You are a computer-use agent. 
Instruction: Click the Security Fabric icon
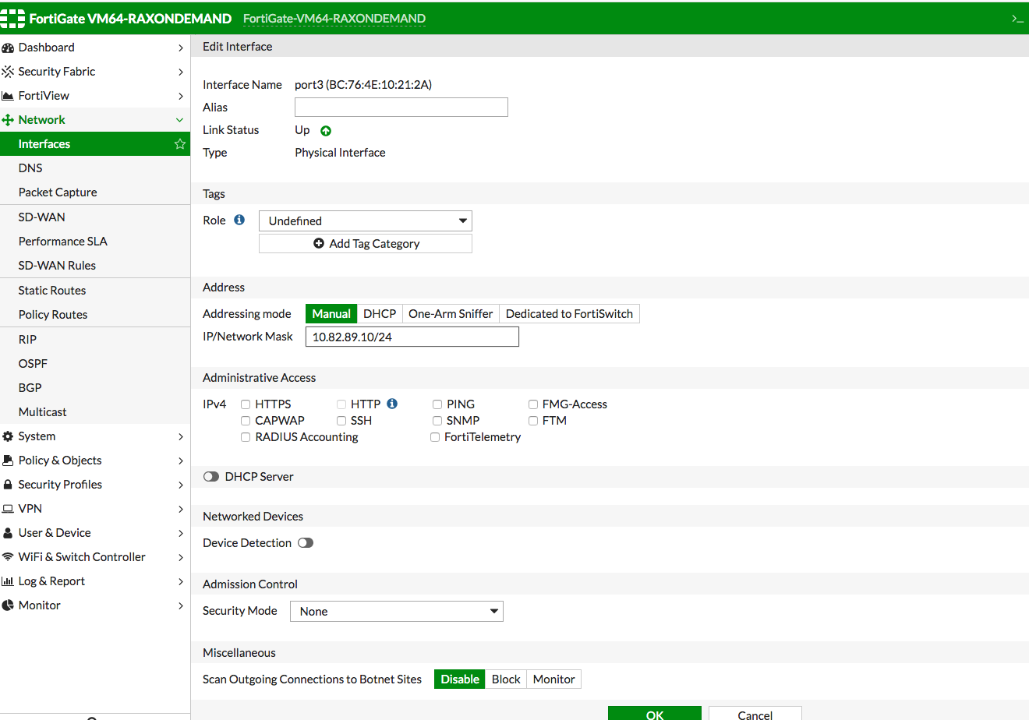(x=8, y=72)
